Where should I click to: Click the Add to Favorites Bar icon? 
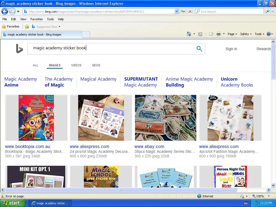click(27, 27)
